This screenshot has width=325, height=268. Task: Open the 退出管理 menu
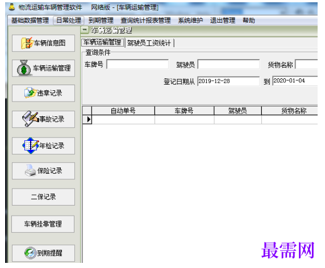223,20
